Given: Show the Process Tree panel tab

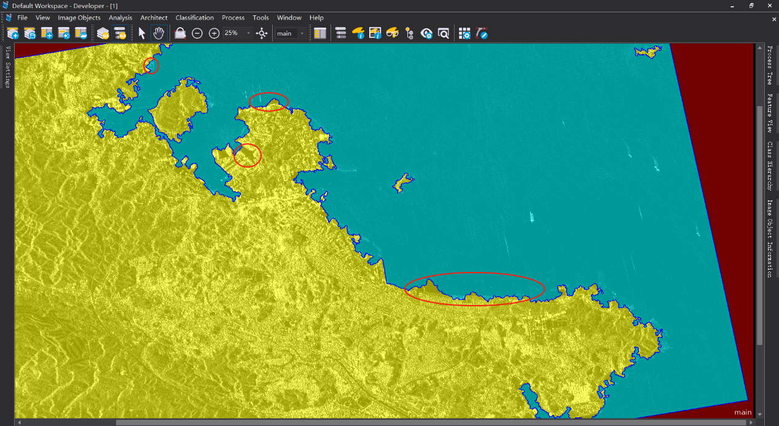Looking at the screenshot, I should (770, 64).
